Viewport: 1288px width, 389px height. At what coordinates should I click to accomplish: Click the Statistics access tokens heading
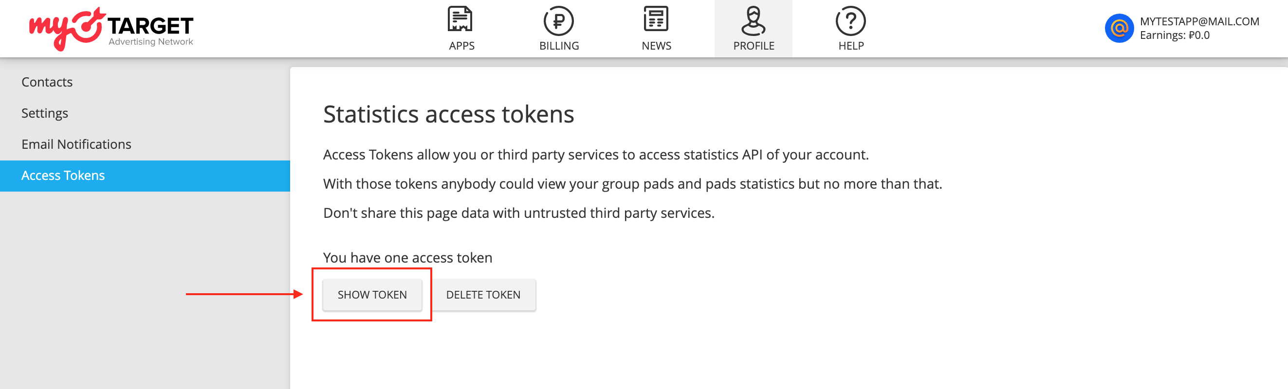click(x=448, y=114)
